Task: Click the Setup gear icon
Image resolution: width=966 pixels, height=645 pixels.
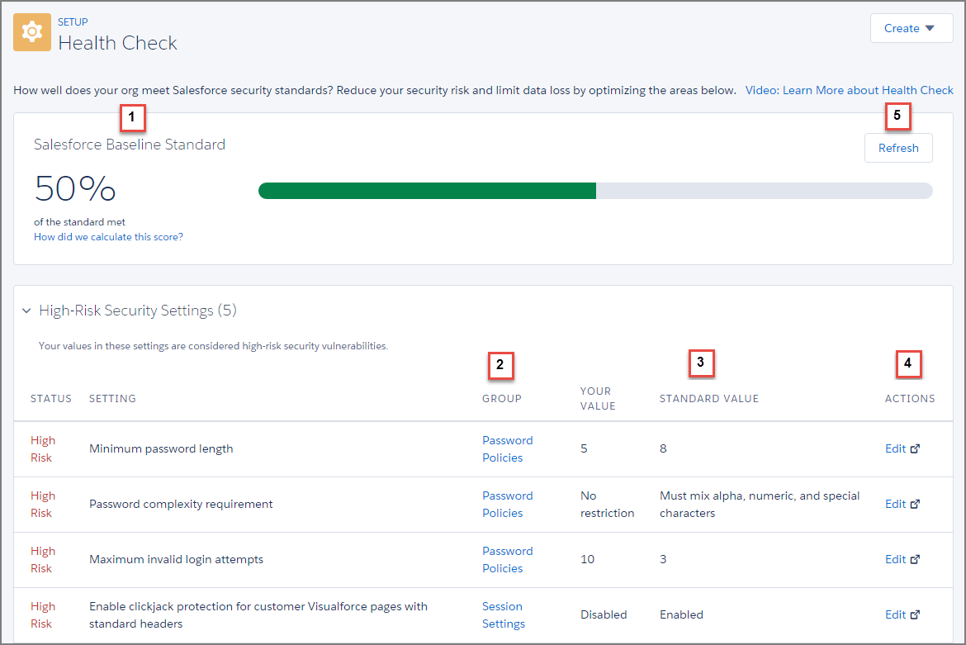Action: click(32, 32)
